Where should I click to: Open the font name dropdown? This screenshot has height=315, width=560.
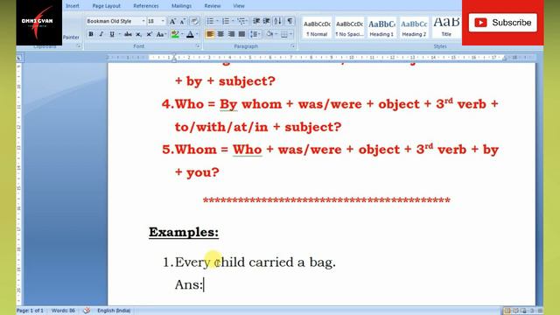(x=143, y=21)
